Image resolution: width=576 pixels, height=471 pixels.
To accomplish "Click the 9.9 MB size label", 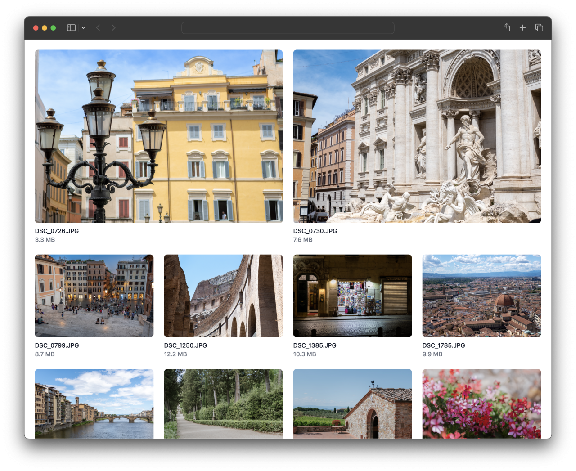I will pos(432,354).
